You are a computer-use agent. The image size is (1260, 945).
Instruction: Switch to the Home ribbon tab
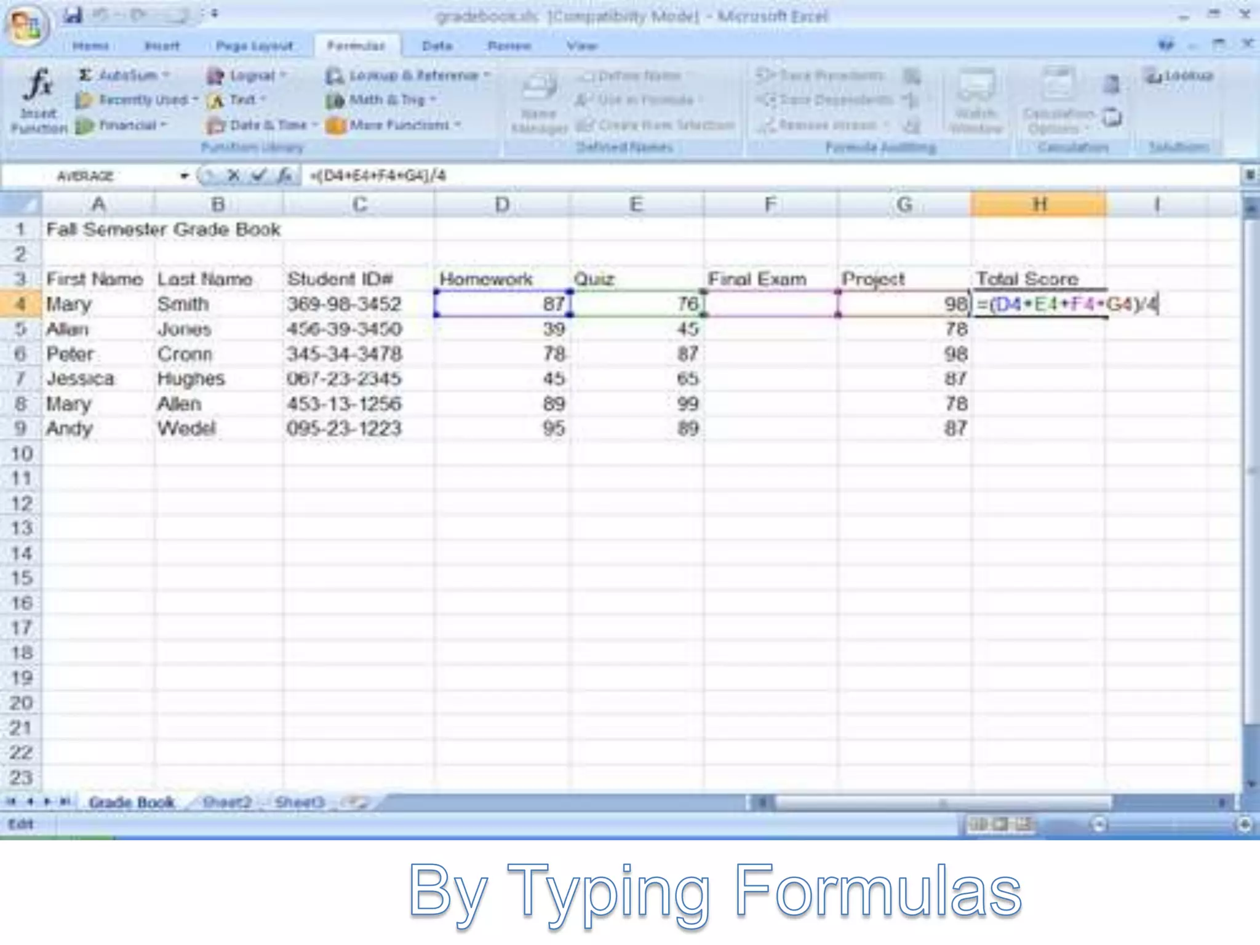[x=90, y=46]
